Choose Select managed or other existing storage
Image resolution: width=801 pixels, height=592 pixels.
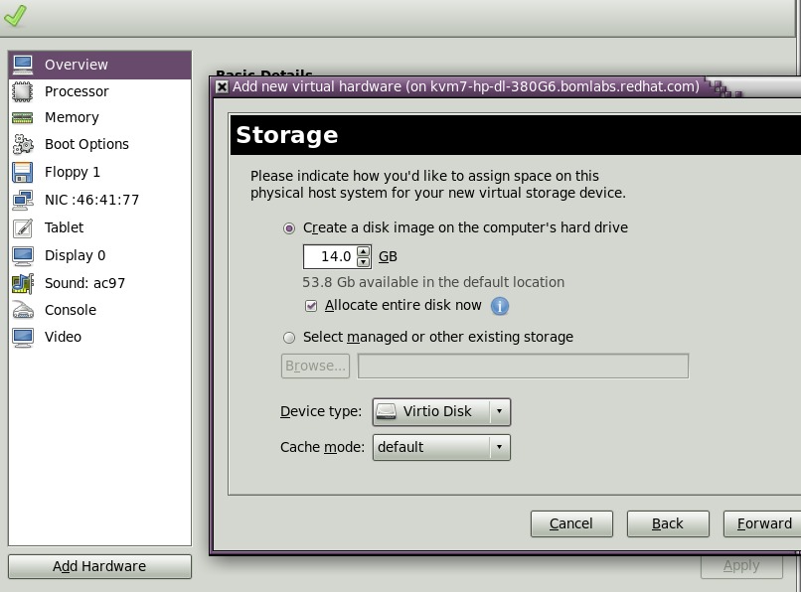(288, 338)
